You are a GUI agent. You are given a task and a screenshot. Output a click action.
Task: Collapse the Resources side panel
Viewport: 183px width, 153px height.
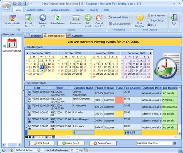pos(23,91)
